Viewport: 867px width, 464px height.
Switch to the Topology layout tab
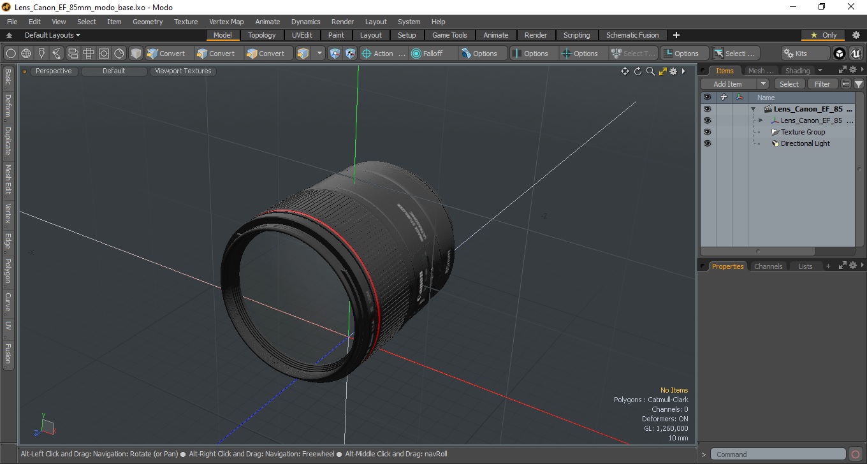261,35
